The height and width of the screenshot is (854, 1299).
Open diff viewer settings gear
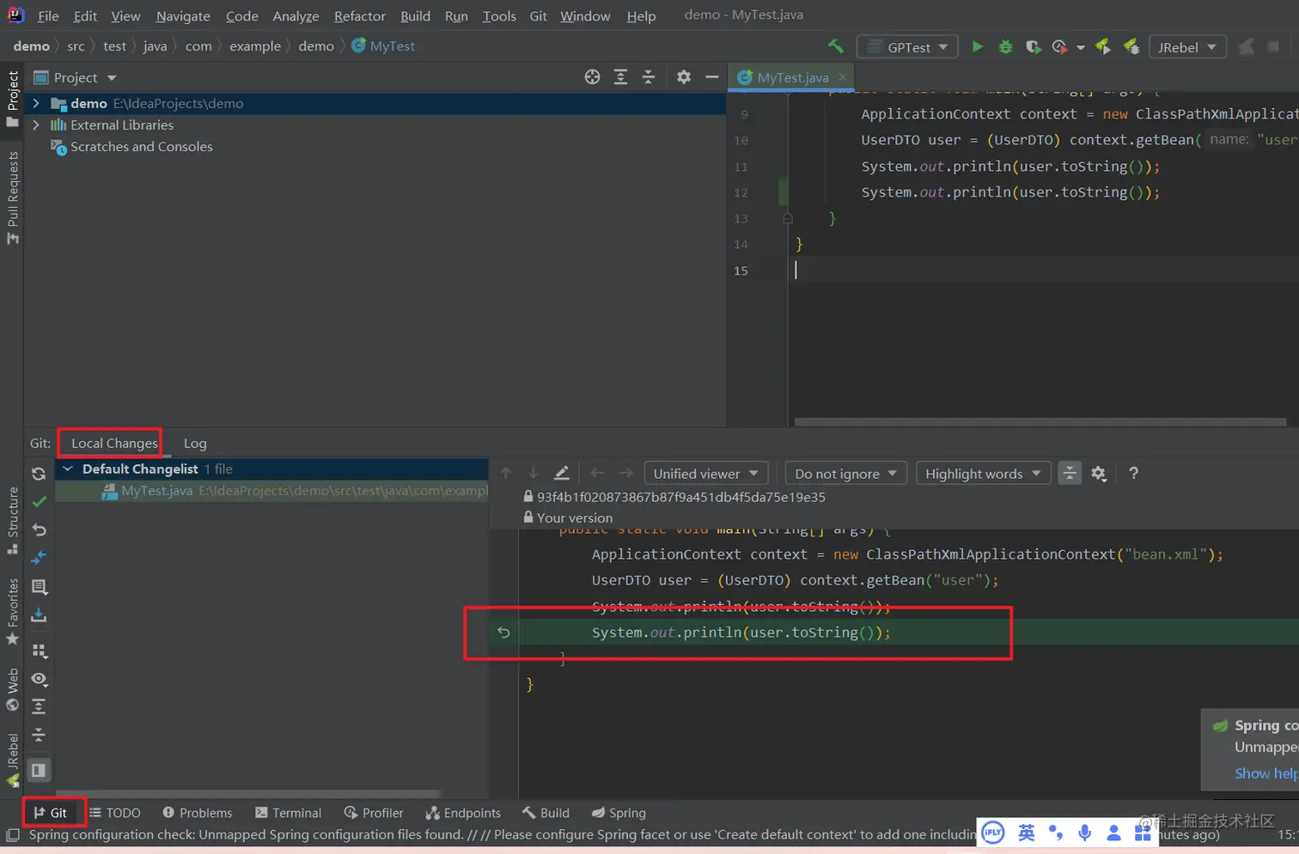(1098, 473)
